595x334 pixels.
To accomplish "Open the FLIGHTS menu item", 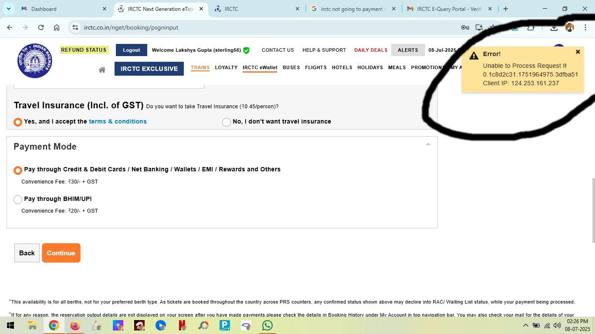I will tap(316, 67).
